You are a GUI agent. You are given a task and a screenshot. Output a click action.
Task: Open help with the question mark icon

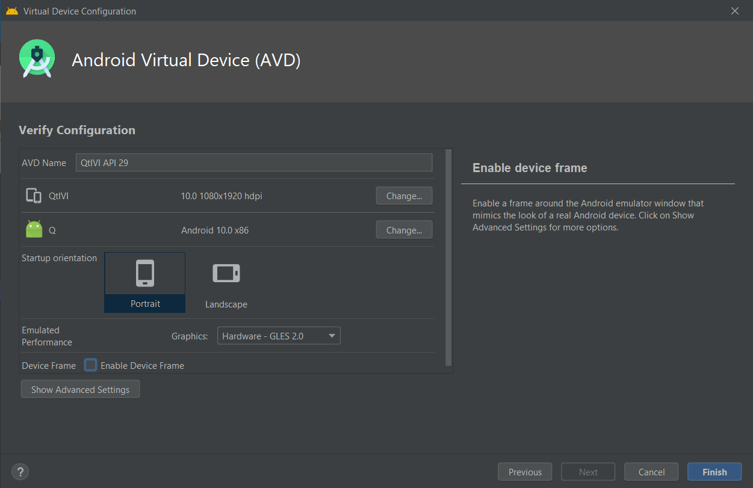(20, 472)
